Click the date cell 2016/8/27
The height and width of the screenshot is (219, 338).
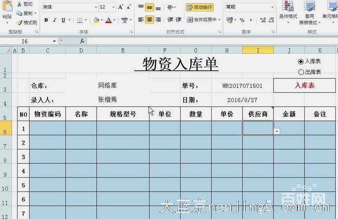click(x=242, y=100)
